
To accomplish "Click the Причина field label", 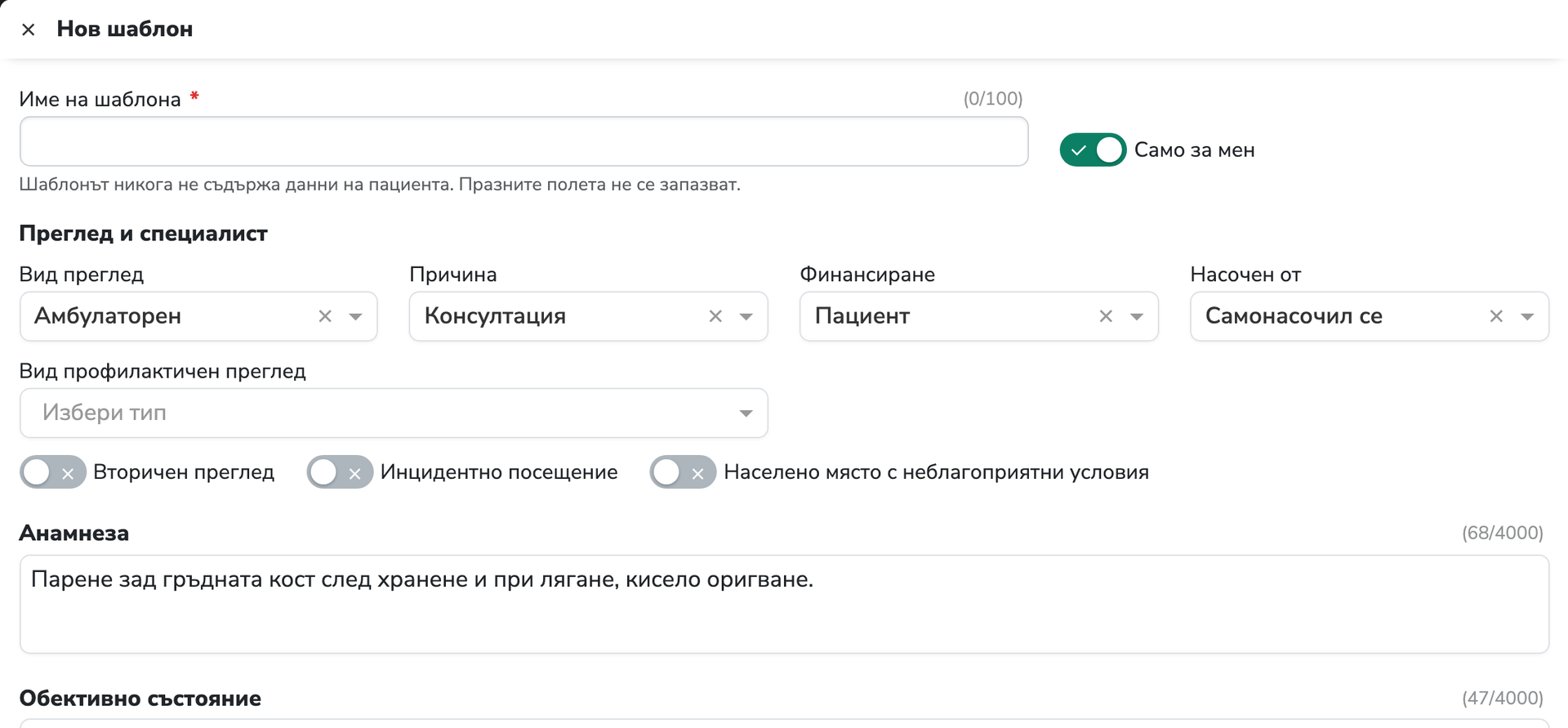I will point(453,275).
